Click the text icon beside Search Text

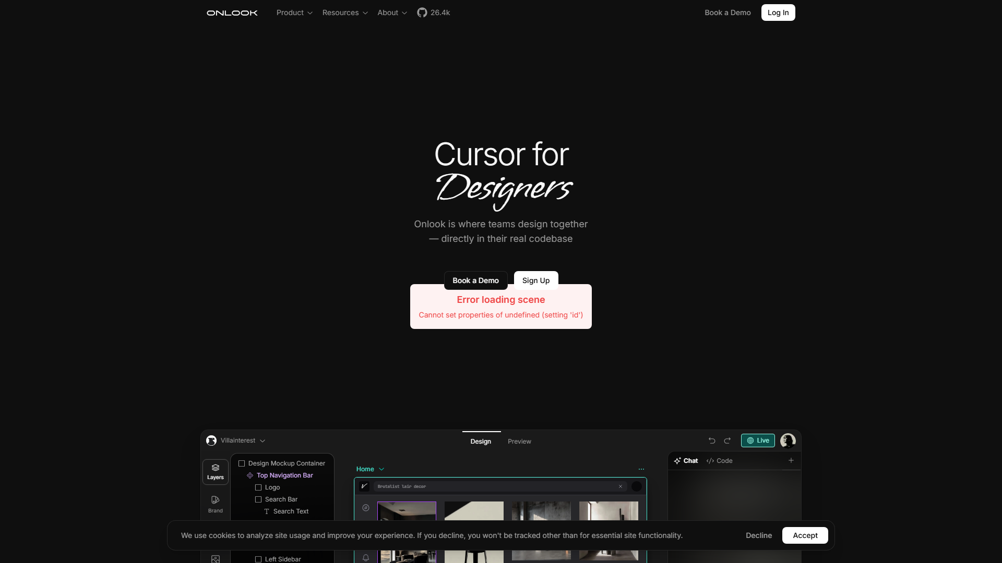pos(267,511)
